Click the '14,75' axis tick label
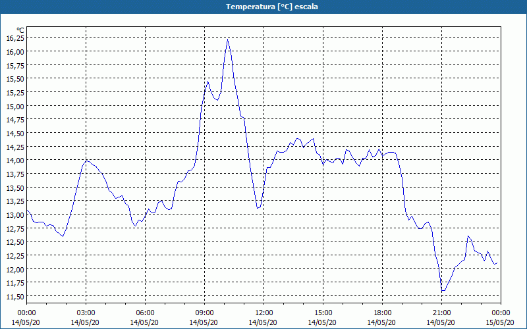 pyautogui.click(x=15, y=120)
